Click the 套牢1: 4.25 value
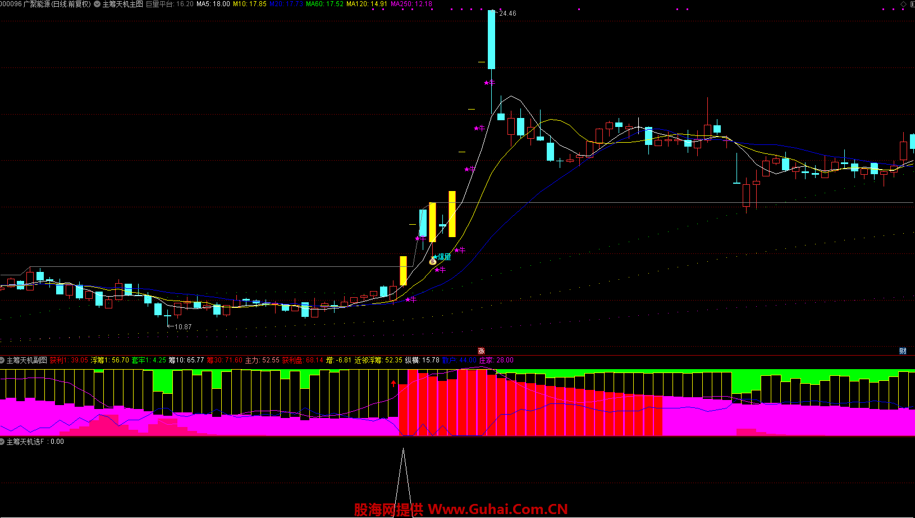Image resolution: width=915 pixels, height=518 pixels. (x=149, y=360)
